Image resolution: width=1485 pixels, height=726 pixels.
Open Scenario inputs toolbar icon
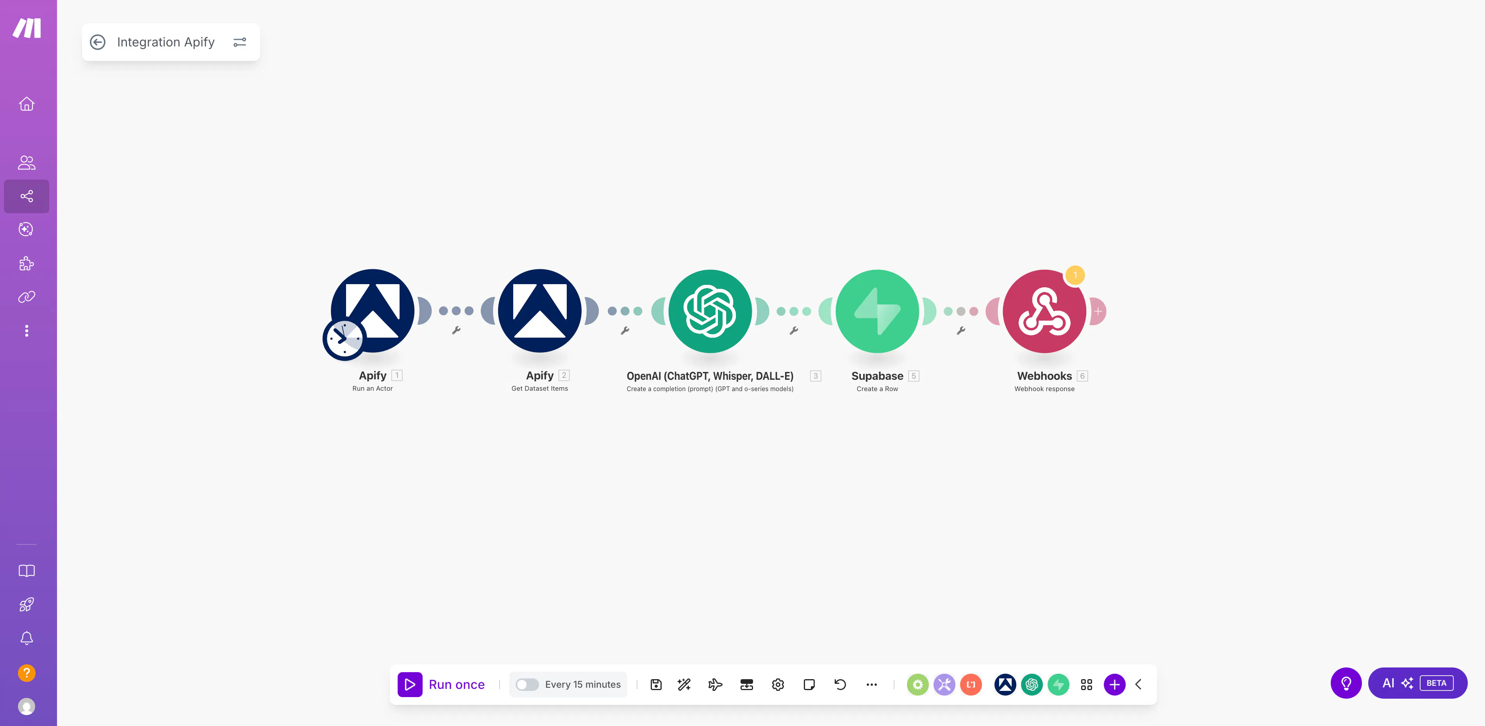click(746, 685)
